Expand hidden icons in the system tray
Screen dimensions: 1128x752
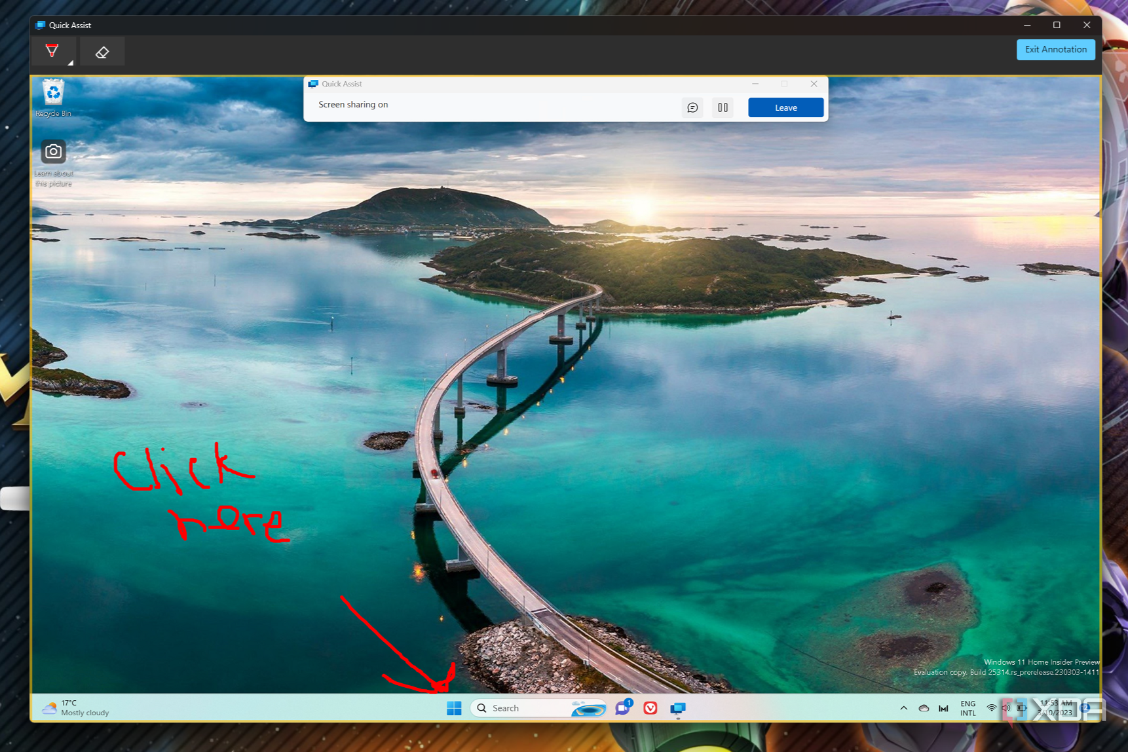coord(904,708)
